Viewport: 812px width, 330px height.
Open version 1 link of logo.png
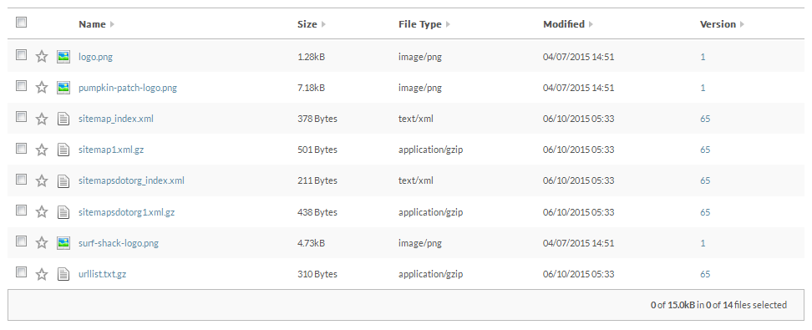703,57
